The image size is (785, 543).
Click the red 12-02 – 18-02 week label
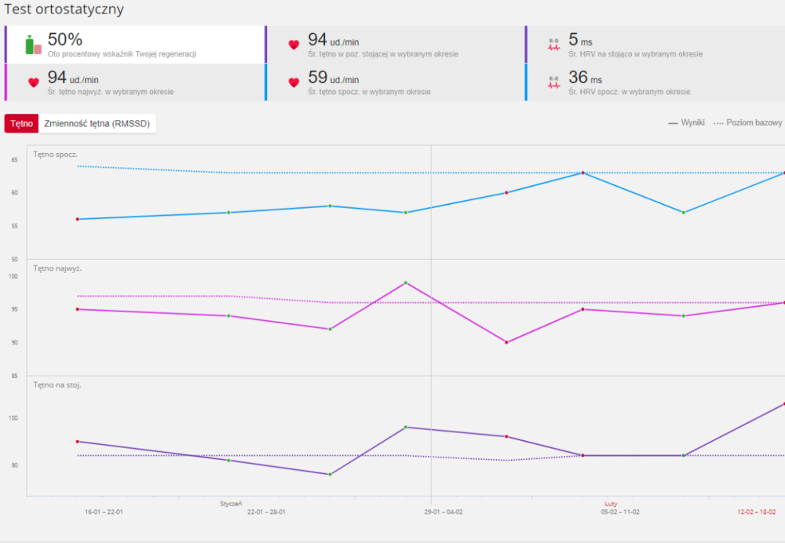click(x=757, y=512)
